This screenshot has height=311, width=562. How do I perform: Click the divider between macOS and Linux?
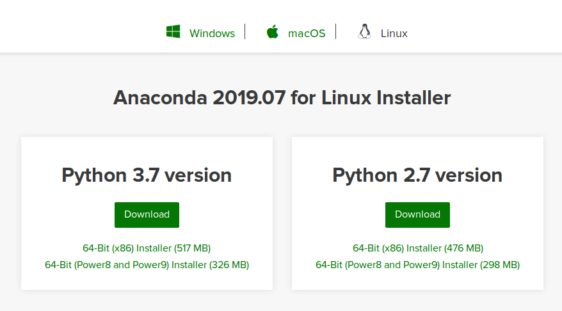click(336, 32)
